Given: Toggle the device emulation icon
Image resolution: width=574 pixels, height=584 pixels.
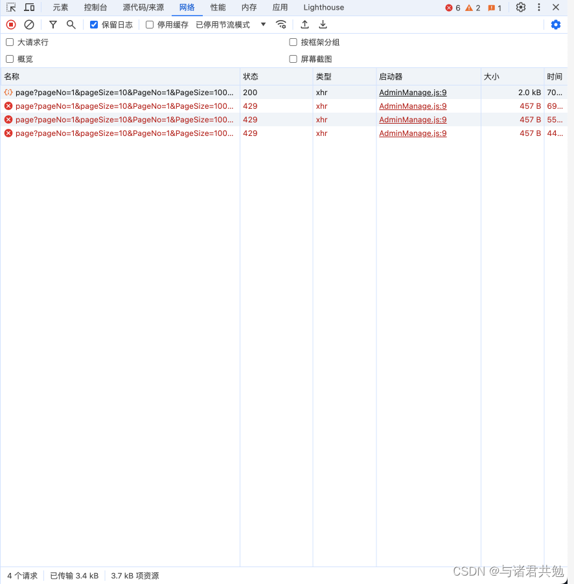Looking at the screenshot, I should tap(29, 7).
